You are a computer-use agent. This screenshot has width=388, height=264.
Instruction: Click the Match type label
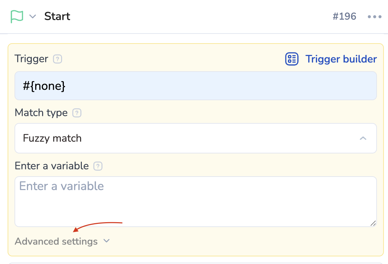(x=41, y=113)
